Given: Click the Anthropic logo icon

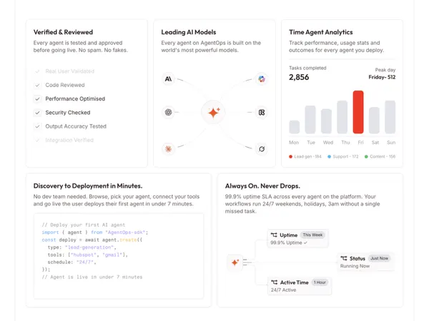Looking at the screenshot, I should point(168,79).
